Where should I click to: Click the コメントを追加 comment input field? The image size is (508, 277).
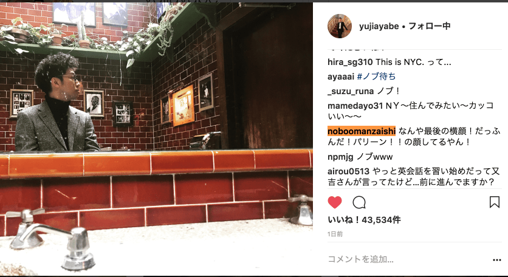click(x=408, y=259)
